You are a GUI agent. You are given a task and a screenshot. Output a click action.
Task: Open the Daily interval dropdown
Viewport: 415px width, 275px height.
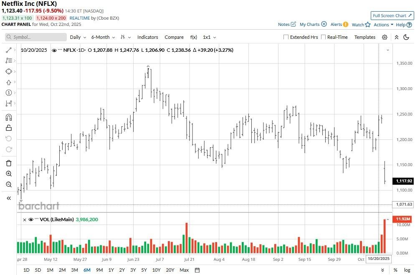78,37
